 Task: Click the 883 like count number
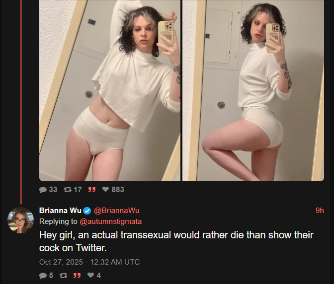click(118, 190)
